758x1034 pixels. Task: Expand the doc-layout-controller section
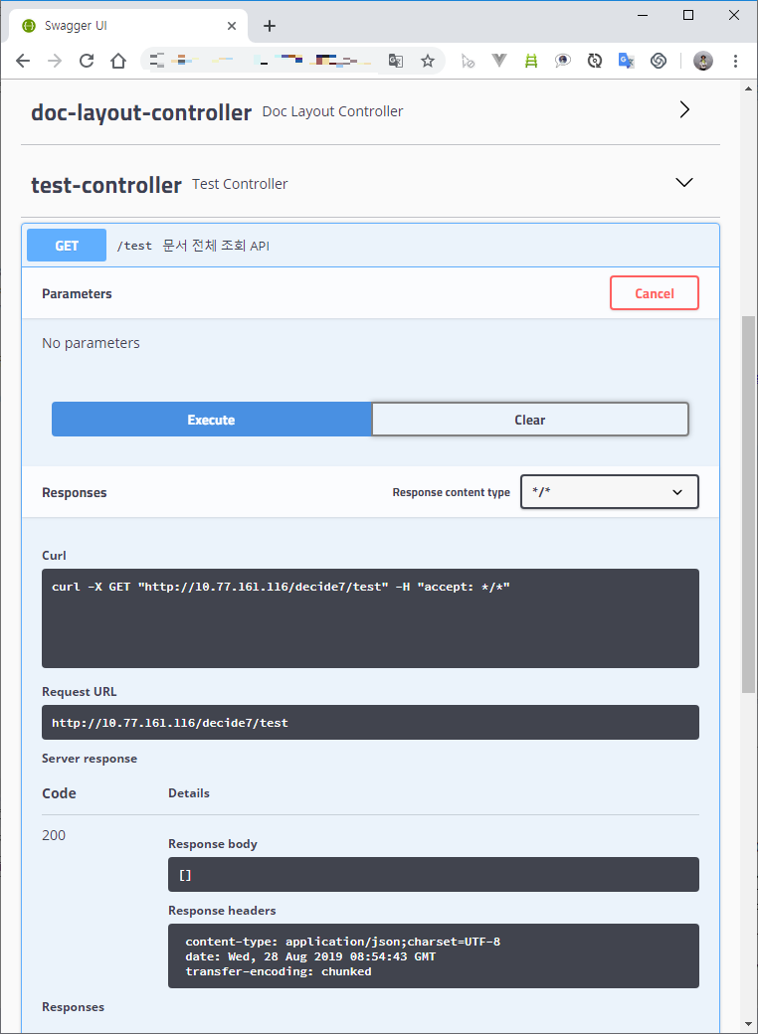click(684, 109)
